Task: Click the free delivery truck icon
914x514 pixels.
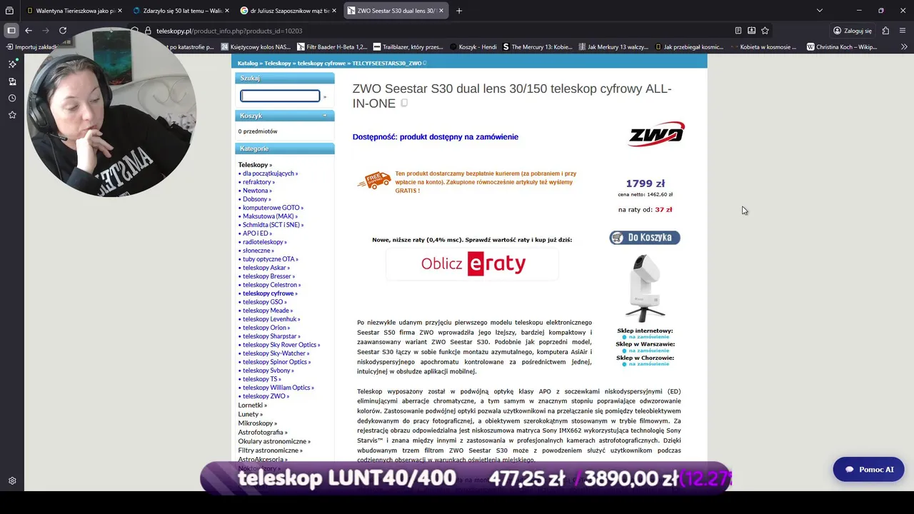Action: (374, 181)
